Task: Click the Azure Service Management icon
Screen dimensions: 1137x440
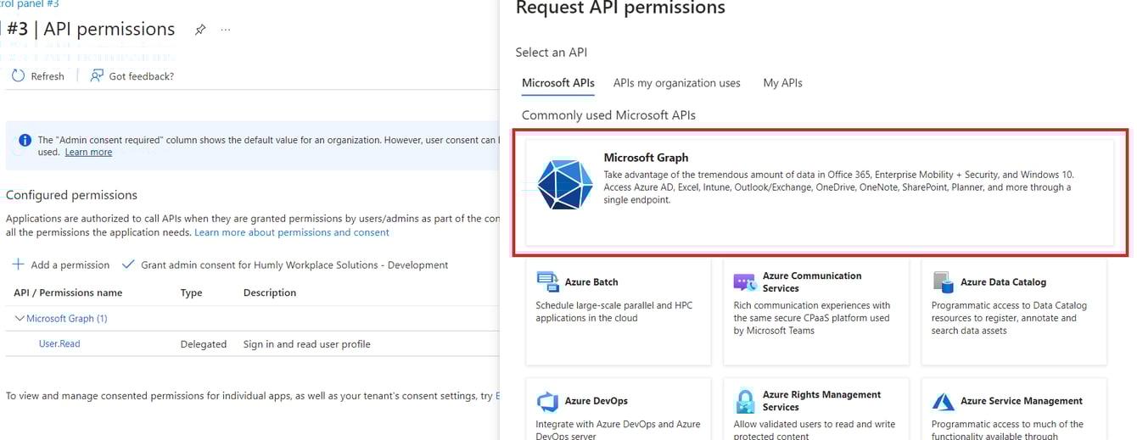Action: click(x=943, y=401)
